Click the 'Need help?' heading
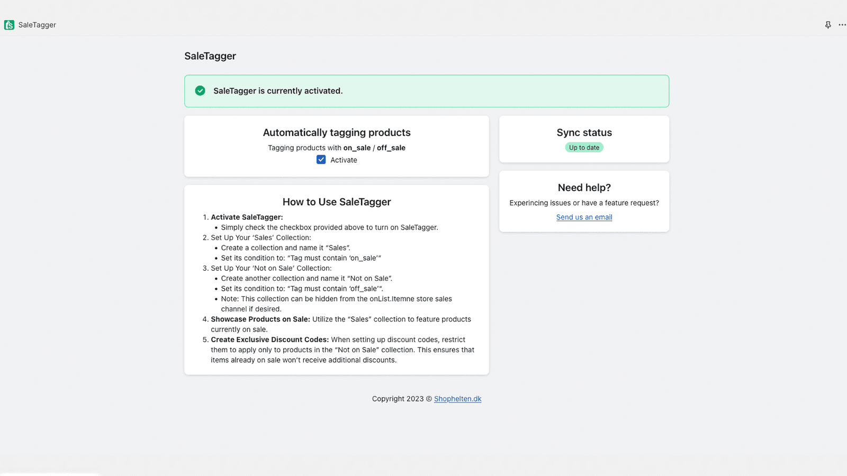847x476 pixels. tap(584, 187)
